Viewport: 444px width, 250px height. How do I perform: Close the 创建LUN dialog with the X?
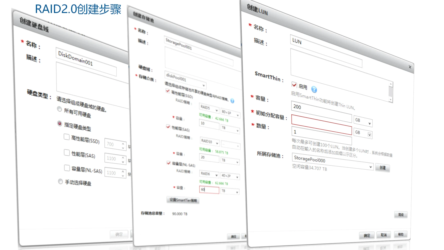pyautogui.click(x=410, y=67)
